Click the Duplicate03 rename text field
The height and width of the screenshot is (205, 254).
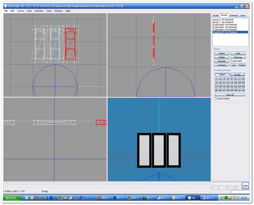tap(238, 61)
